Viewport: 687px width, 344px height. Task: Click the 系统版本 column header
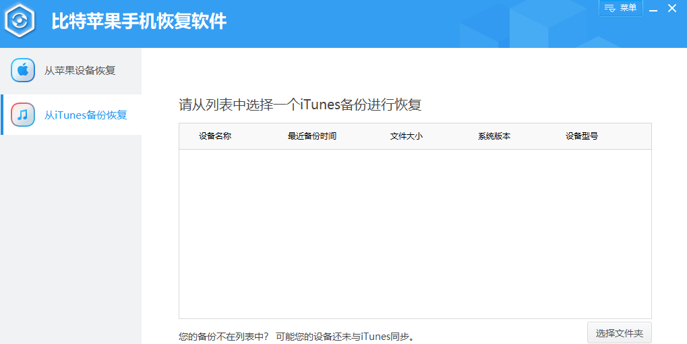click(x=494, y=136)
